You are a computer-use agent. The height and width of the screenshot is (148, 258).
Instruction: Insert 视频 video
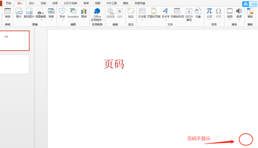pos(230,13)
